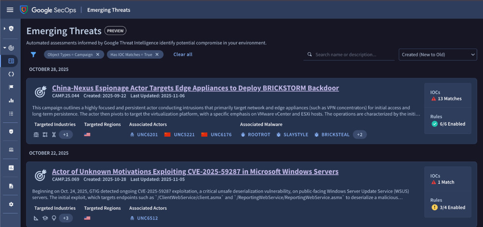Open the flag icon in sidebar

[x=11, y=87]
